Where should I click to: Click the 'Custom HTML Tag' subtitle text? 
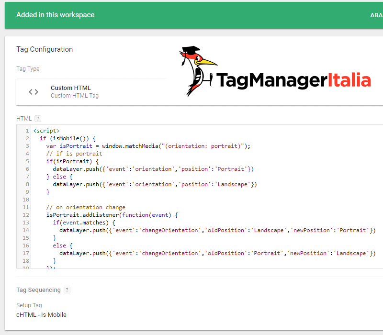75,96
